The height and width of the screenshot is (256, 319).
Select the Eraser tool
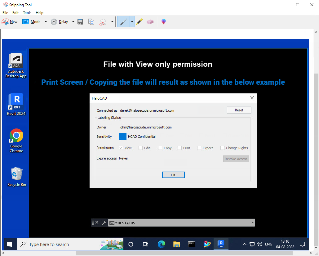(x=150, y=22)
